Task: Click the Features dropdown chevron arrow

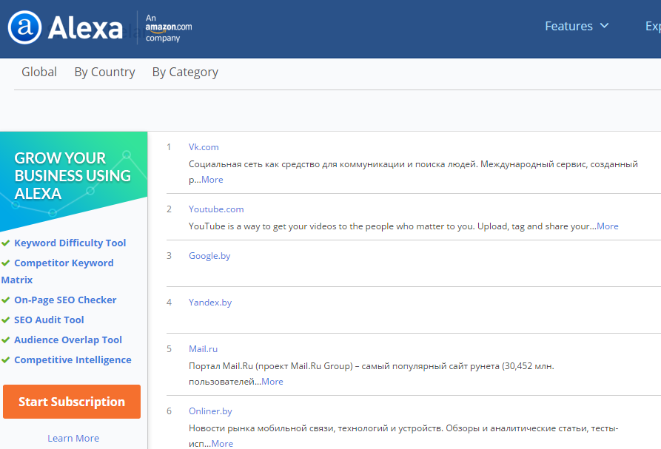Action: pyautogui.click(x=604, y=26)
